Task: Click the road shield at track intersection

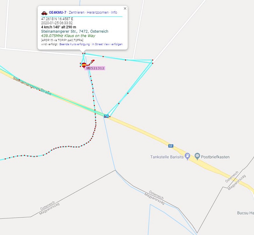Action: coord(106,116)
